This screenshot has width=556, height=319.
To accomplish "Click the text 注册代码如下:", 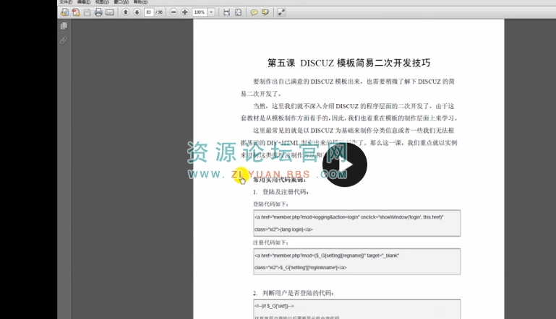I will coord(271,242).
